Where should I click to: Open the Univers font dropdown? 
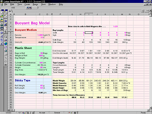click(9, 113)
